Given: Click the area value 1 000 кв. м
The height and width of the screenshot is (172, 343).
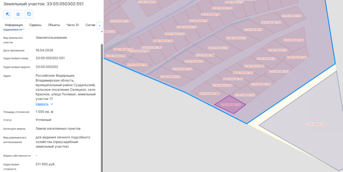Looking at the screenshot, I should coord(44,112).
